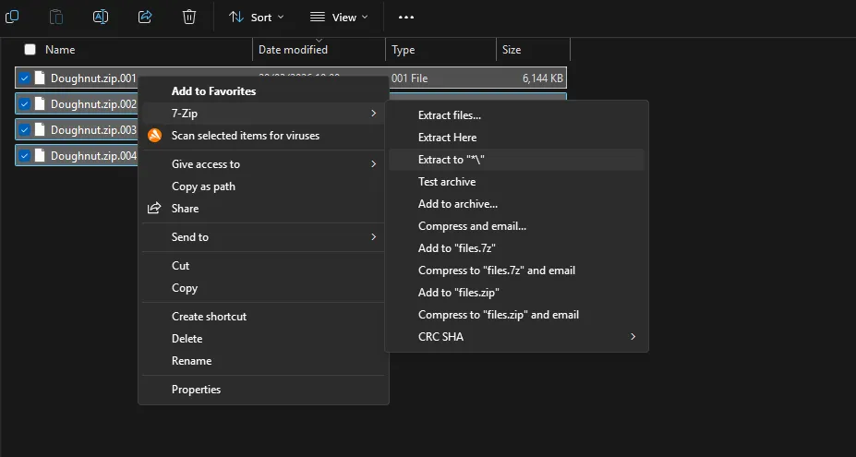Click the Rename icon in toolbar

click(x=101, y=17)
